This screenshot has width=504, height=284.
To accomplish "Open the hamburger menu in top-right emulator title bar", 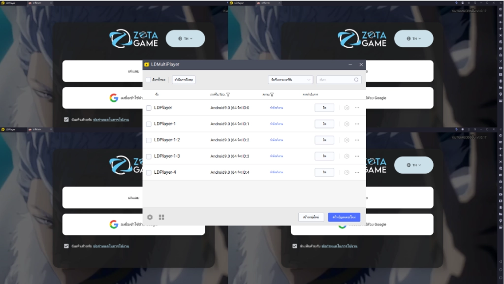I will (x=469, y=3).
